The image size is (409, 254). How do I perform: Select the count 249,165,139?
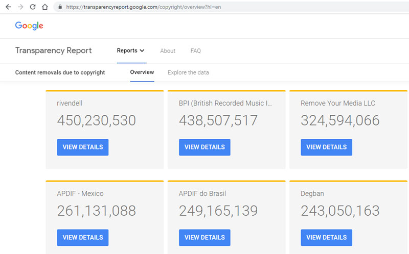(x=218, y=211)
